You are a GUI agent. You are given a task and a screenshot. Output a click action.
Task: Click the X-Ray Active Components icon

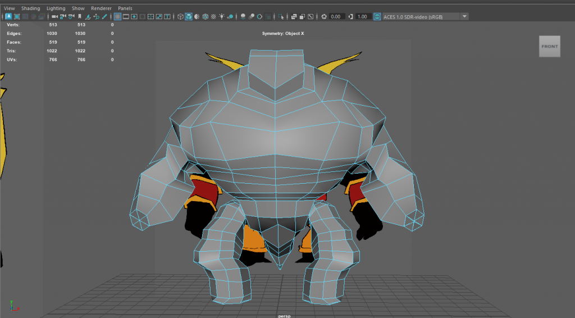click(x=302, y=16)
